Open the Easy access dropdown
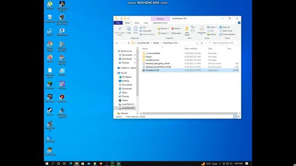Image resolution: width=296 pixels, height=166 pixels. 193,31
